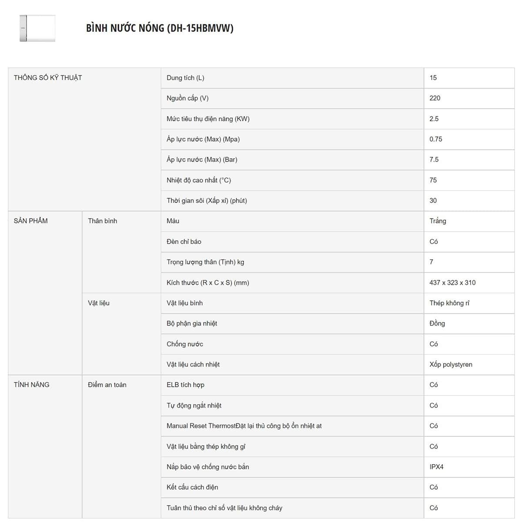The image size is (522, 525).
Task: Click the BÌNH NƯỚC NÓNG (DH-15HBMVW) heading
Action: tap(160, 28)
